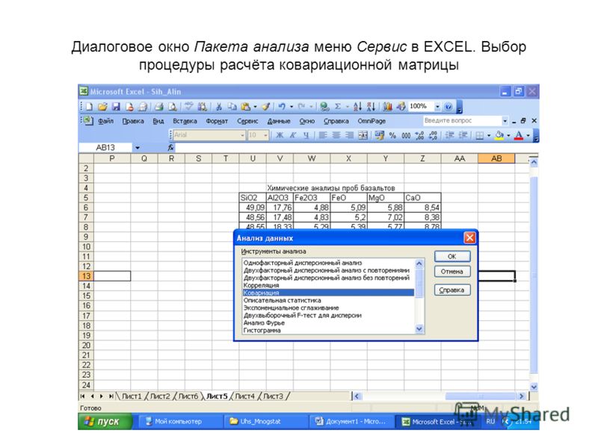Click the analysis tools list scrollbar down arrow

[x=419, y=329]
